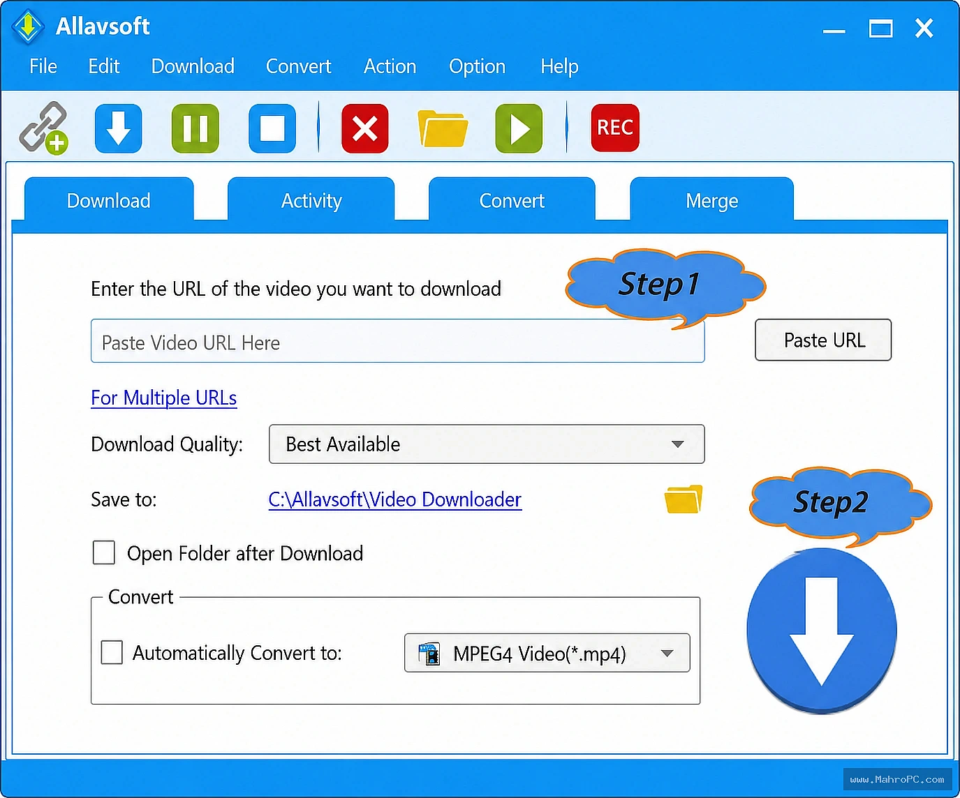This screenshot has height=798, width=960.
Task: Click the big round blue download button
Action: (822, 631)
